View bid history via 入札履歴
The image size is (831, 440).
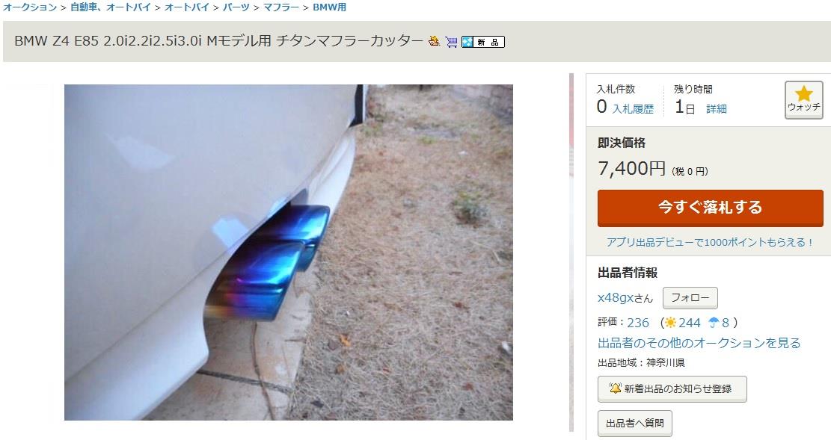tap(633, 109)
